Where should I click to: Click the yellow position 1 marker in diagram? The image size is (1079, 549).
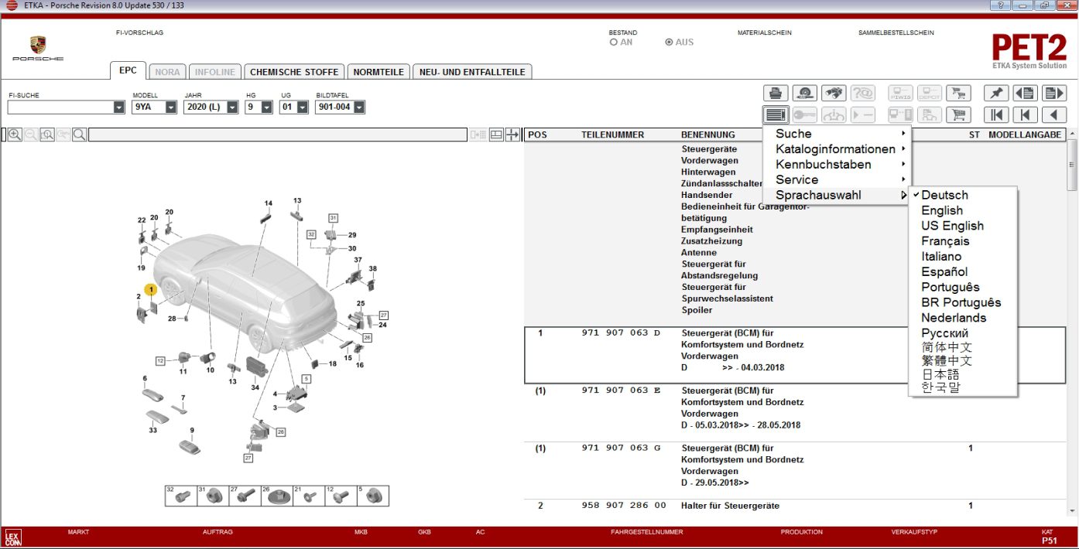[152, 289]
